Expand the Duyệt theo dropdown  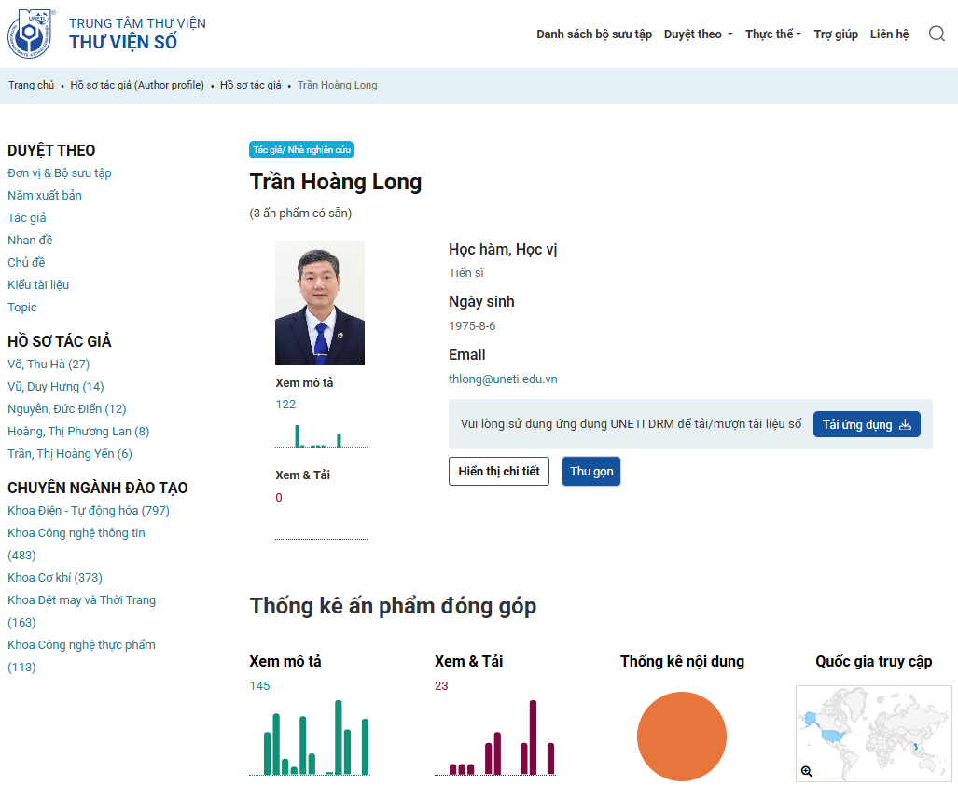[x=699, y=34]
